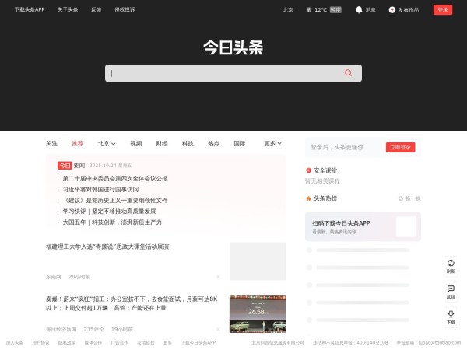
Task: Click the 蔚来 article thumbnail image
Action: [x=257, y=313]
